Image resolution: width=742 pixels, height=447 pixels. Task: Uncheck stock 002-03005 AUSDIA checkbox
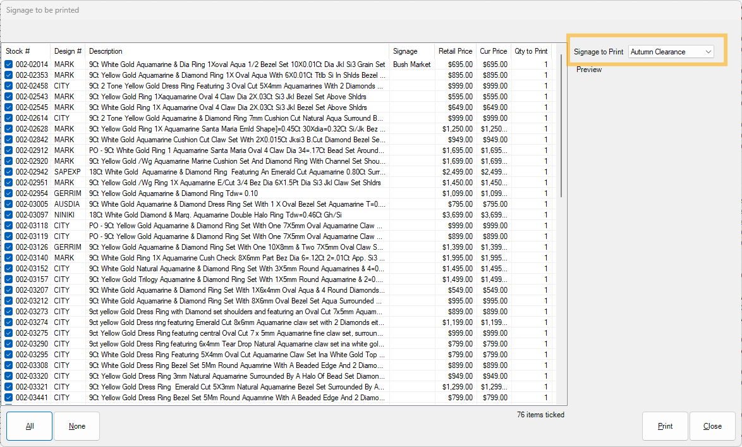click(x=9, y=204)
